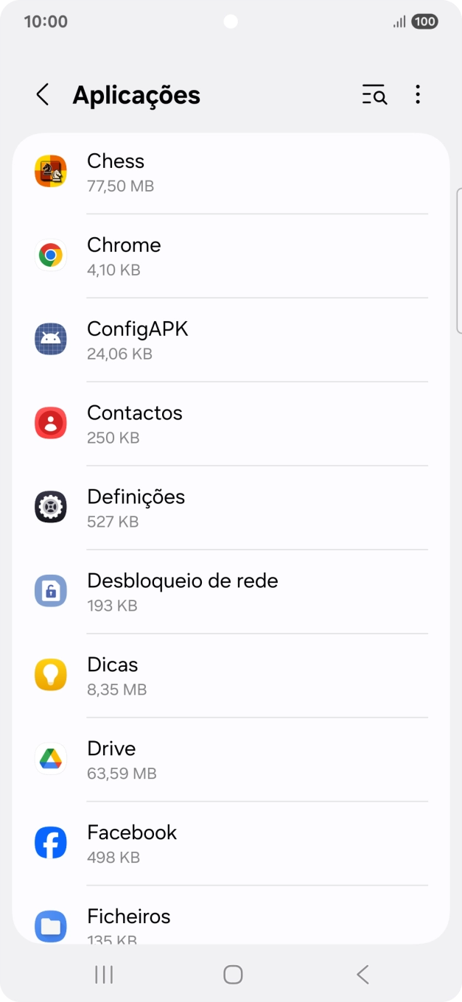The image size is (462, 1002).
Task: Select the Desbloqueio de rede lock icon
Action: [50, 591]
